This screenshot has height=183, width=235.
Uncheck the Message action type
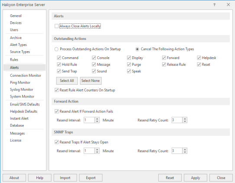(x=94, y=65)
